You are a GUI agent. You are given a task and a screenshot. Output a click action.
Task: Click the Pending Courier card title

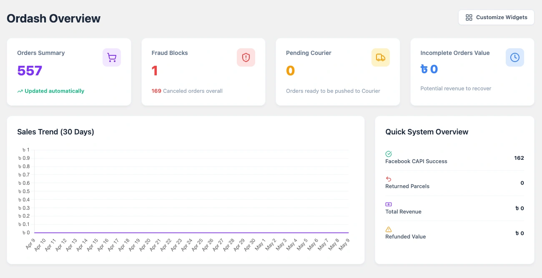coord(309,53)
